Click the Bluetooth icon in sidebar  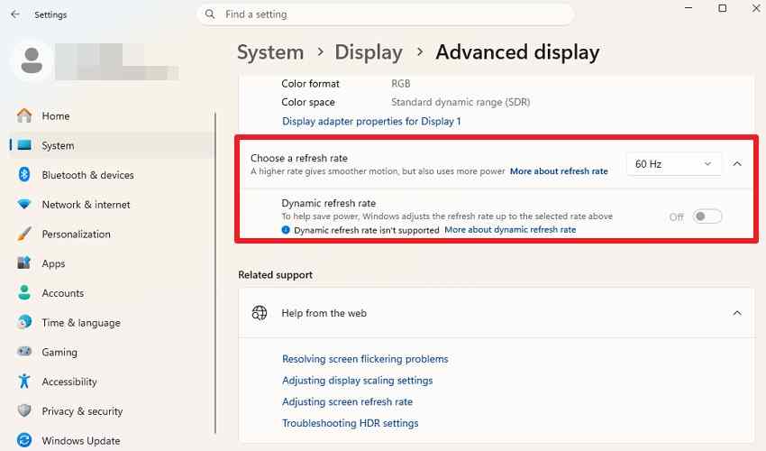[x=24, y=175]
